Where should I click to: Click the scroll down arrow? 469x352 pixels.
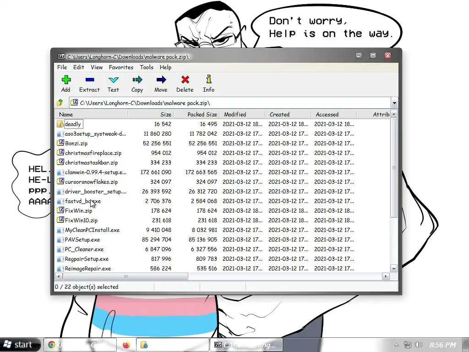(x=394, y=269)
